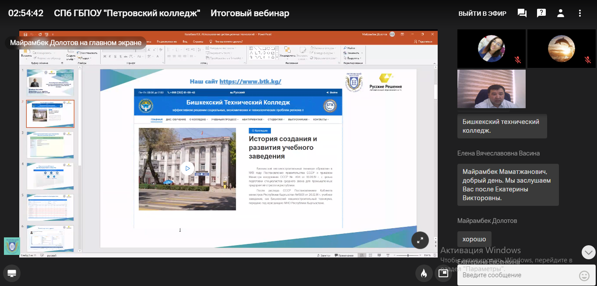Start Slide Show from the status bar icon

click(x=388, y=254)
